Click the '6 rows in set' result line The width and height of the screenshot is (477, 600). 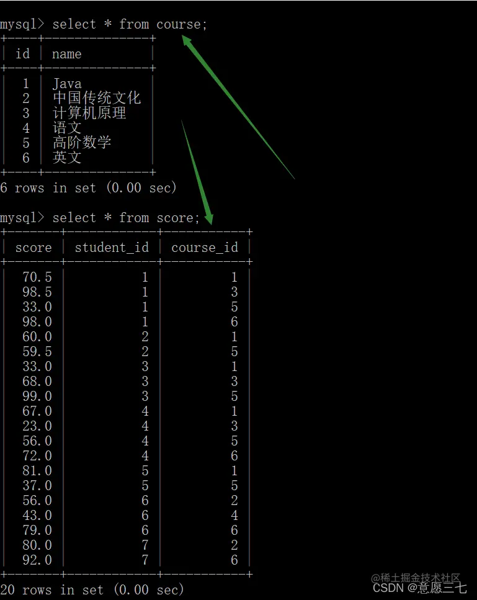[88, 187]
